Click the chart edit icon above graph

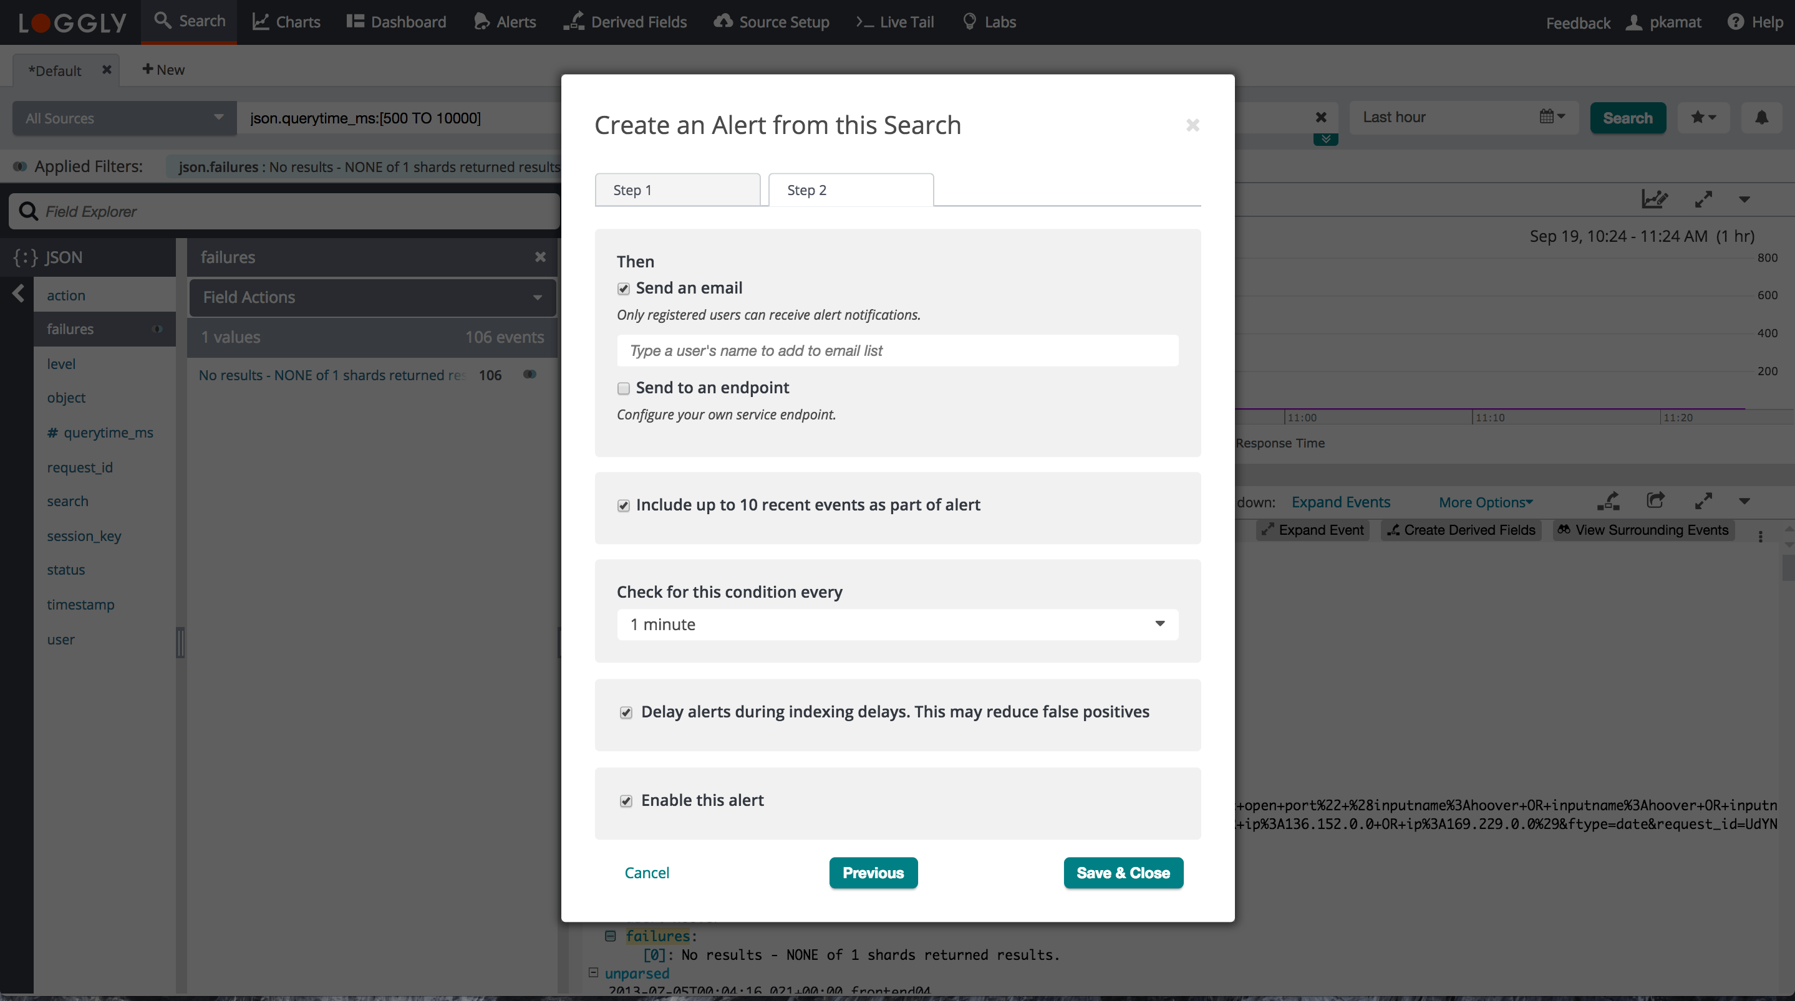1653,199
